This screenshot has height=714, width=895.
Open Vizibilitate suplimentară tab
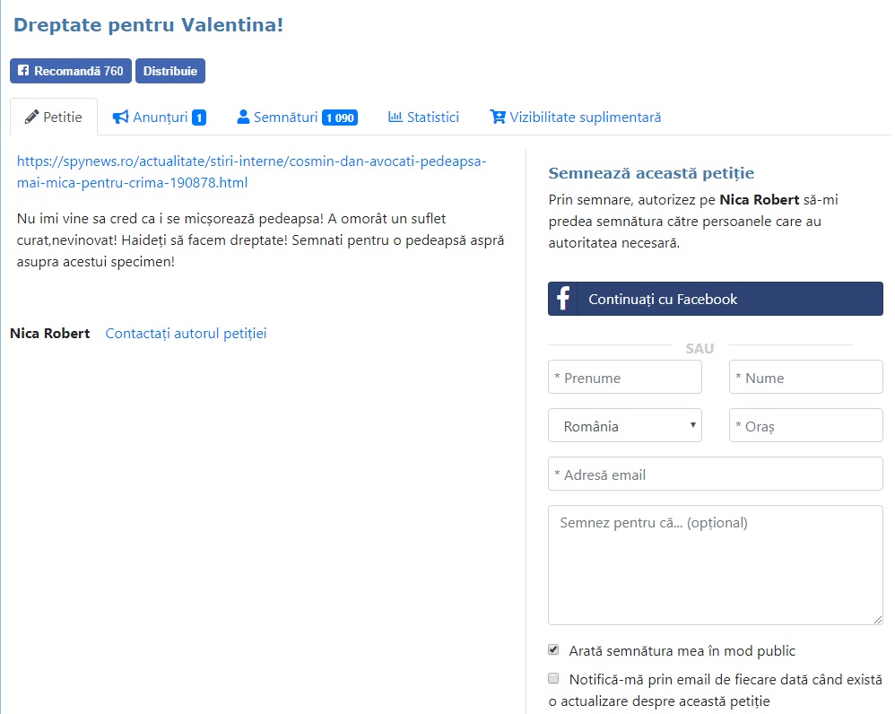(x=585, y=118)
